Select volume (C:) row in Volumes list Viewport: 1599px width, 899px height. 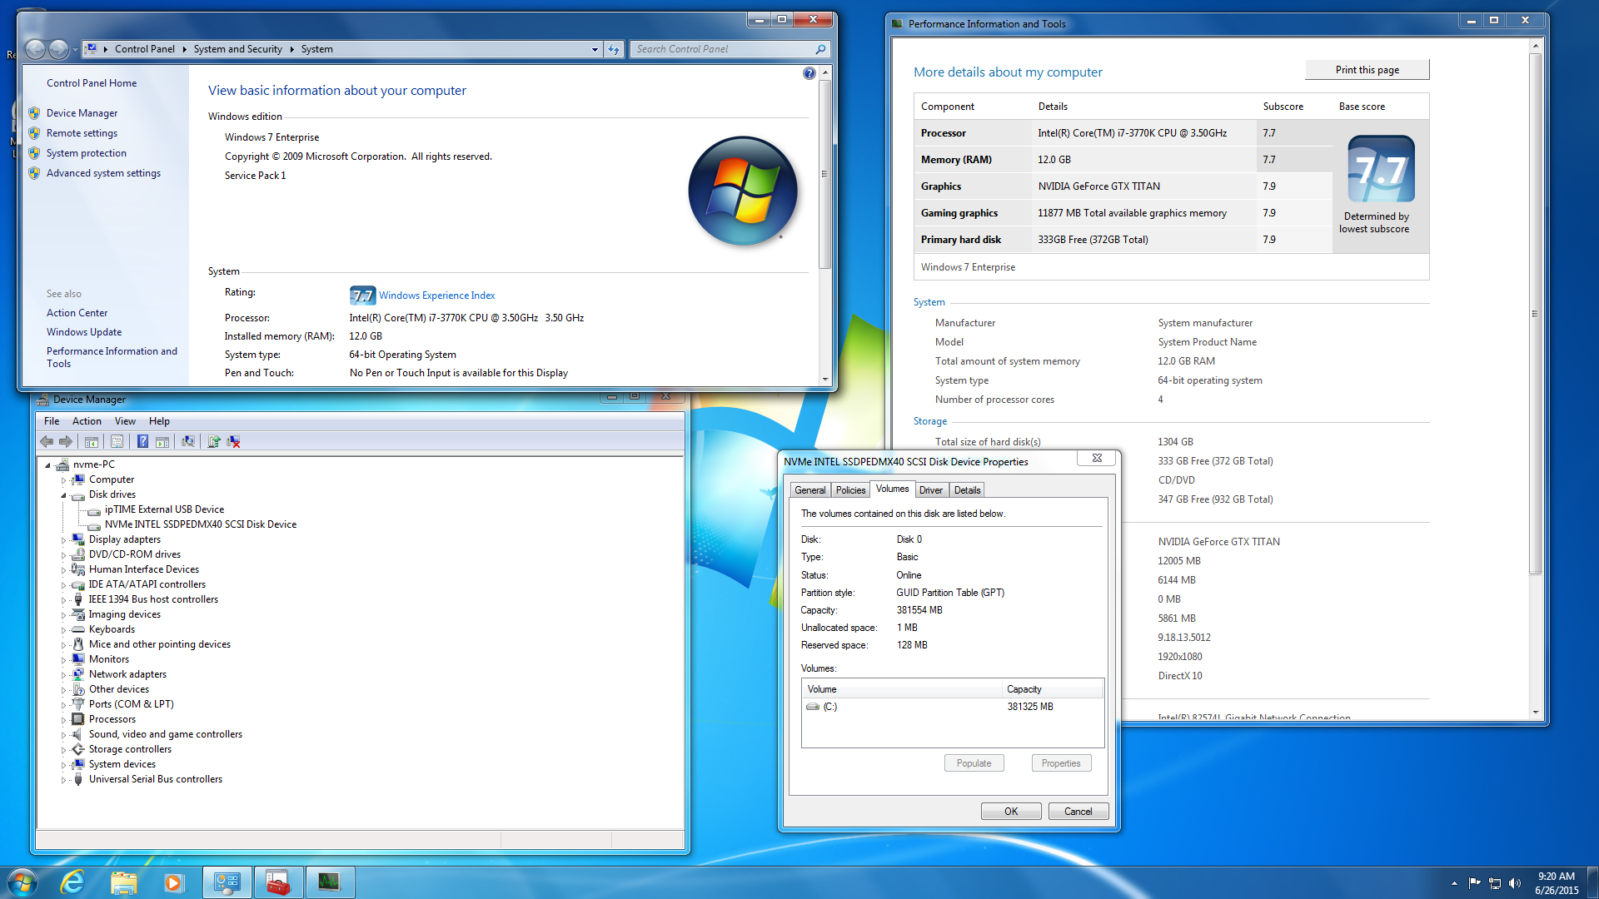(952, 707)
